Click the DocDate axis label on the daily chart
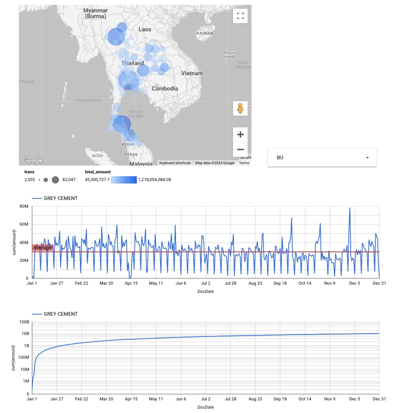The width and height of the screenshot is (399, 413). (x=207, y=291)
